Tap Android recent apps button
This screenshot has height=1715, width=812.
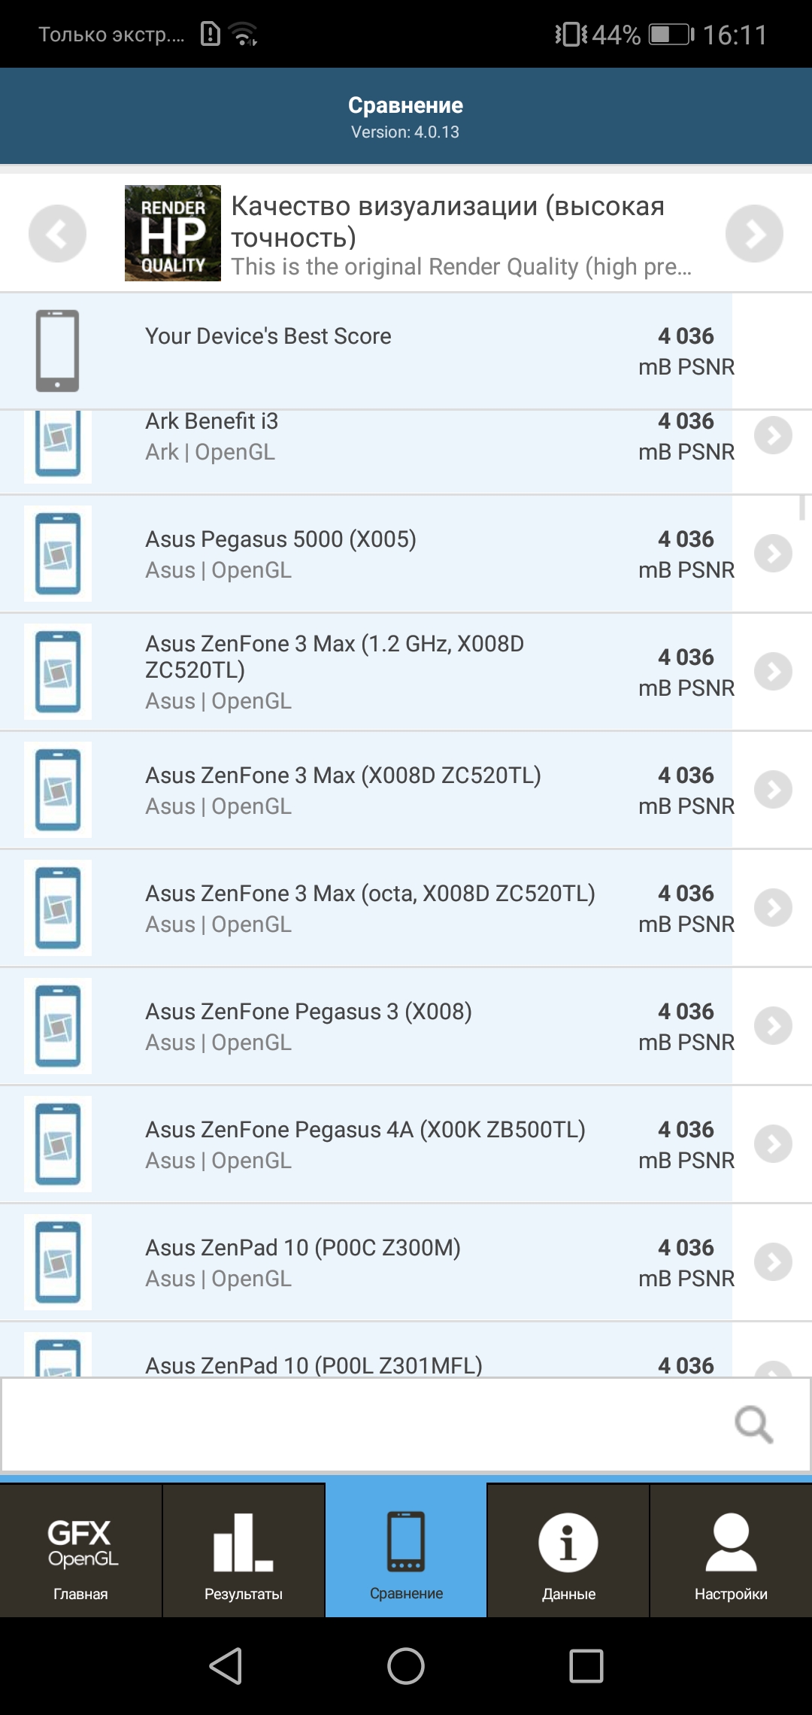586,1665
